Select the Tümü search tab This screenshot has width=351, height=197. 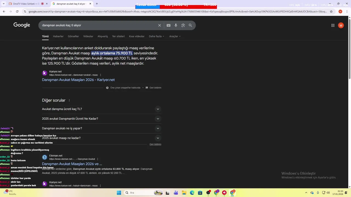click(x=45, y=36)
